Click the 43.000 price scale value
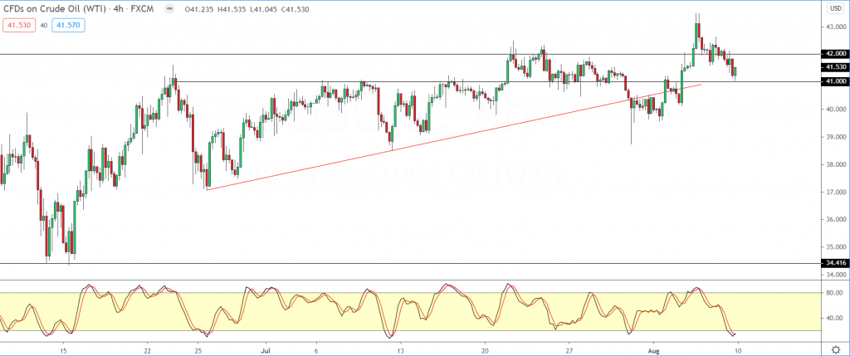 click(x=835, y=27)
